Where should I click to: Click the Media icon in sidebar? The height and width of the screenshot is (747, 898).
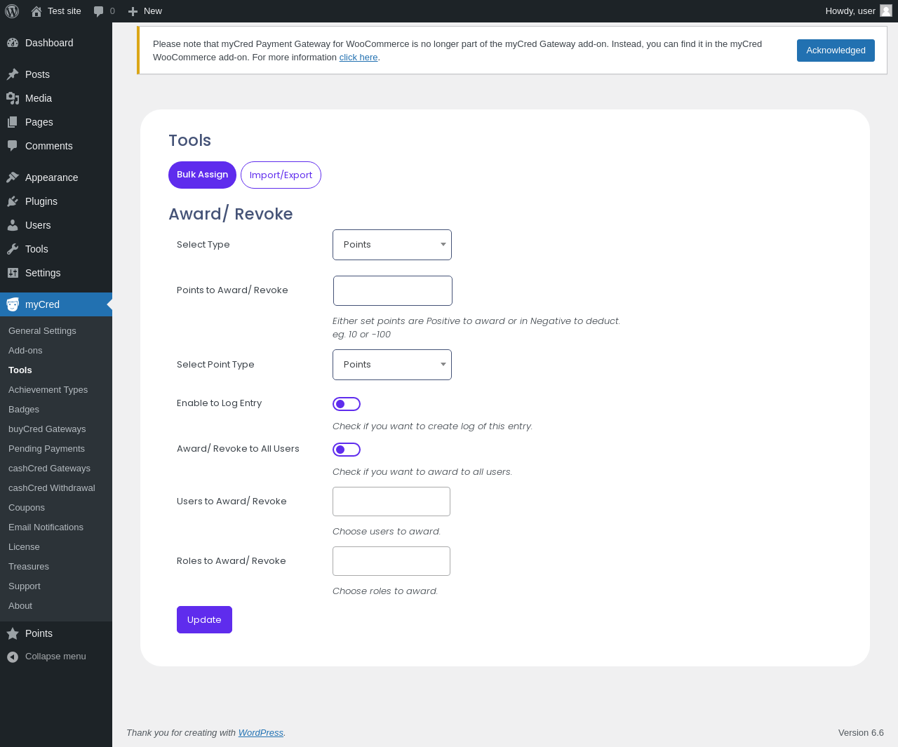(13, 98)
